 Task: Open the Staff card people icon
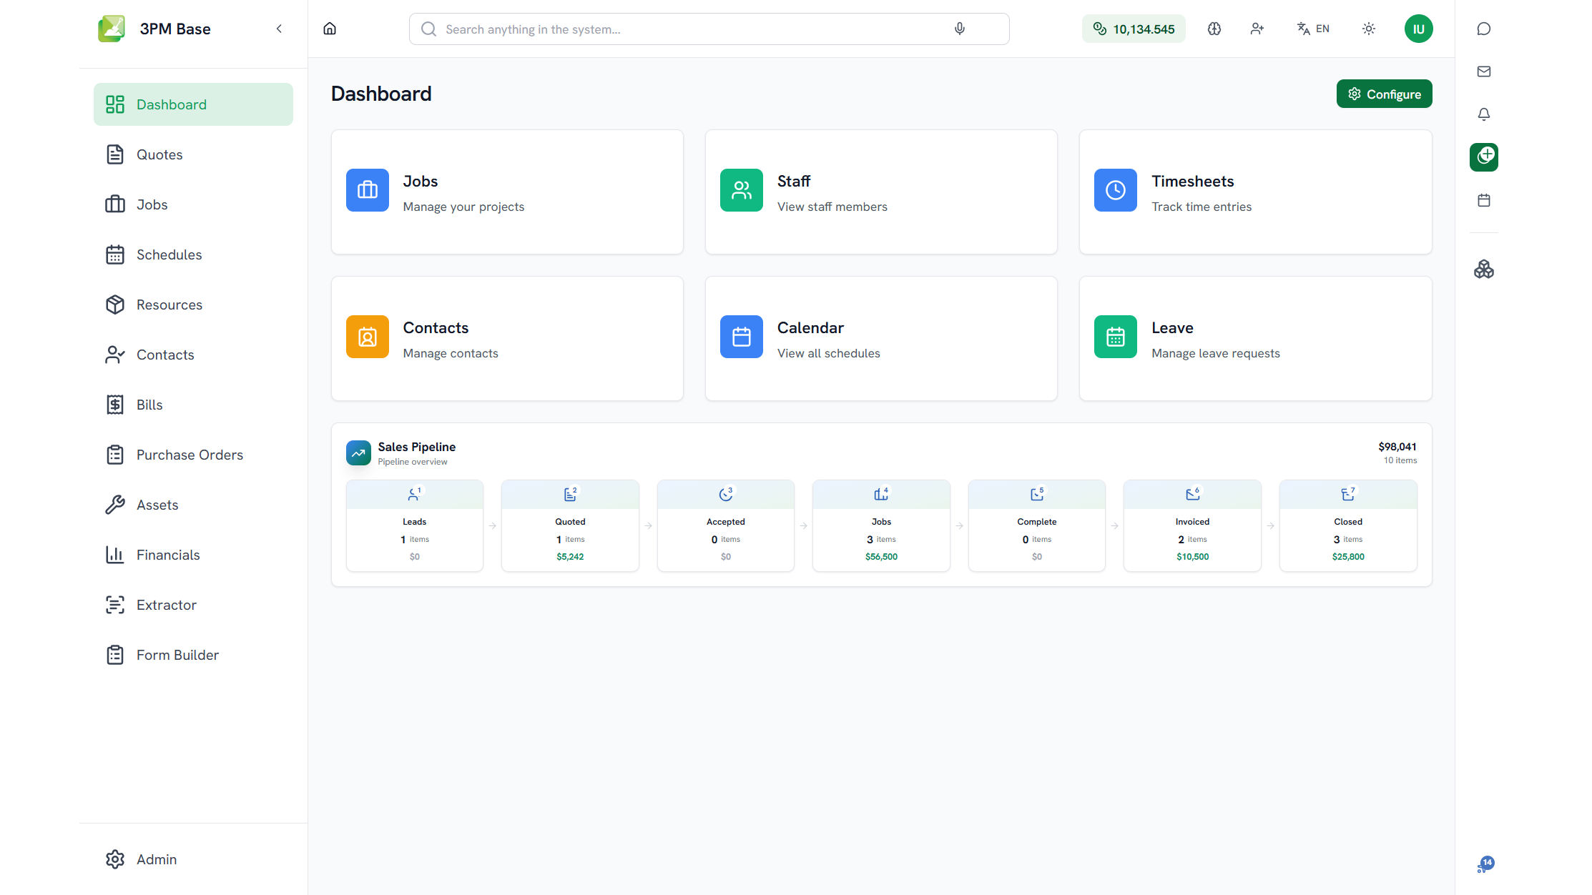(x=742, y=190)
